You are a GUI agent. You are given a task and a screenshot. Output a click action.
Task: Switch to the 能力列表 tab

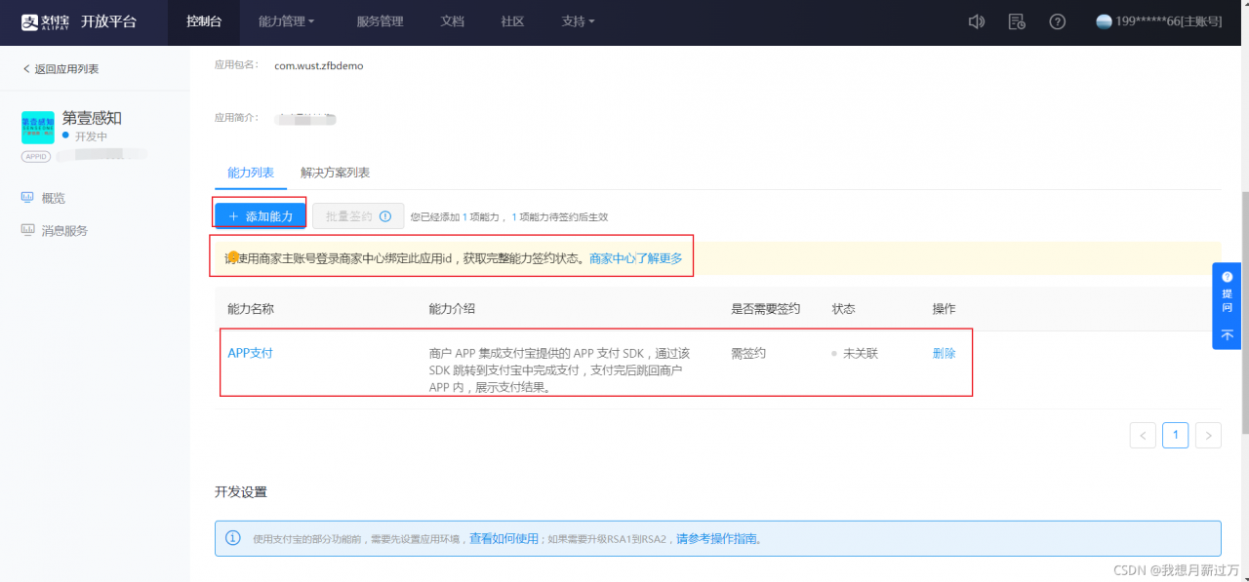point(251,173)
